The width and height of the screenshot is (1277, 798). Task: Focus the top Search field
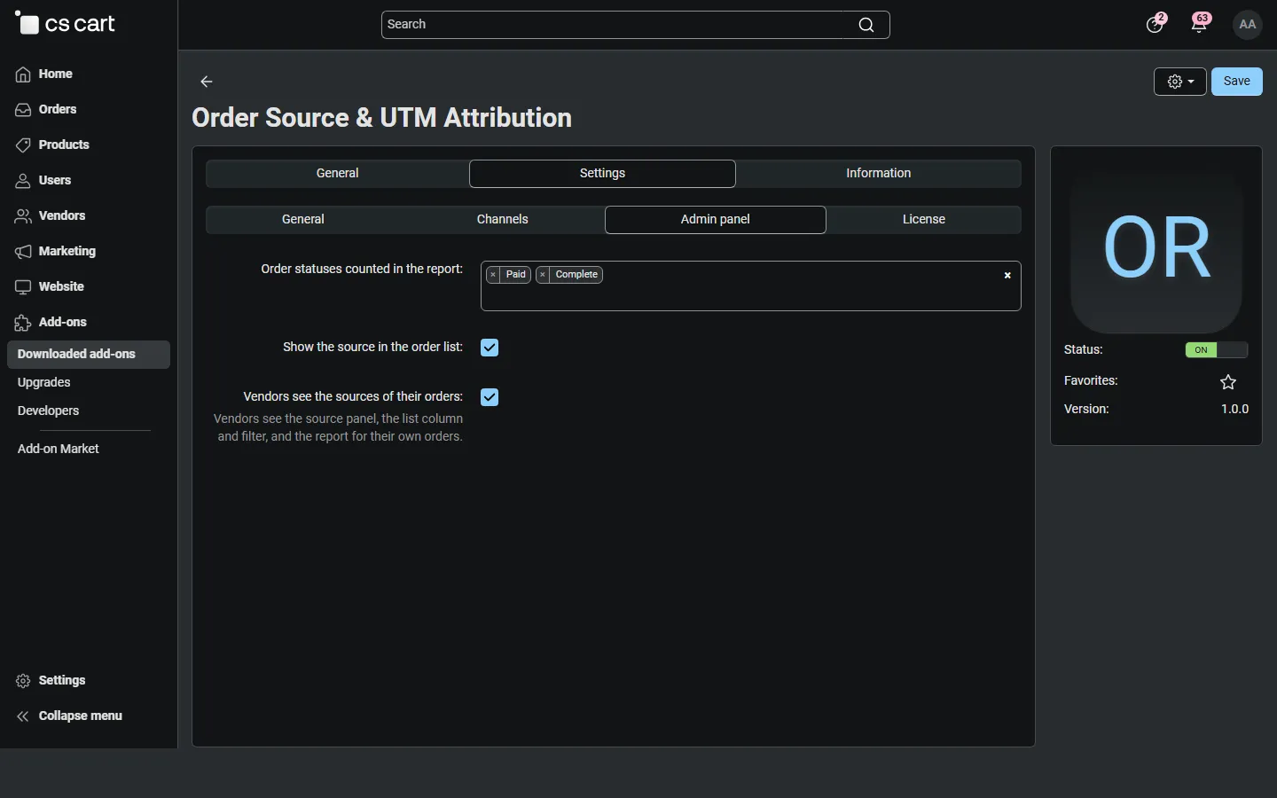point(636,25)
